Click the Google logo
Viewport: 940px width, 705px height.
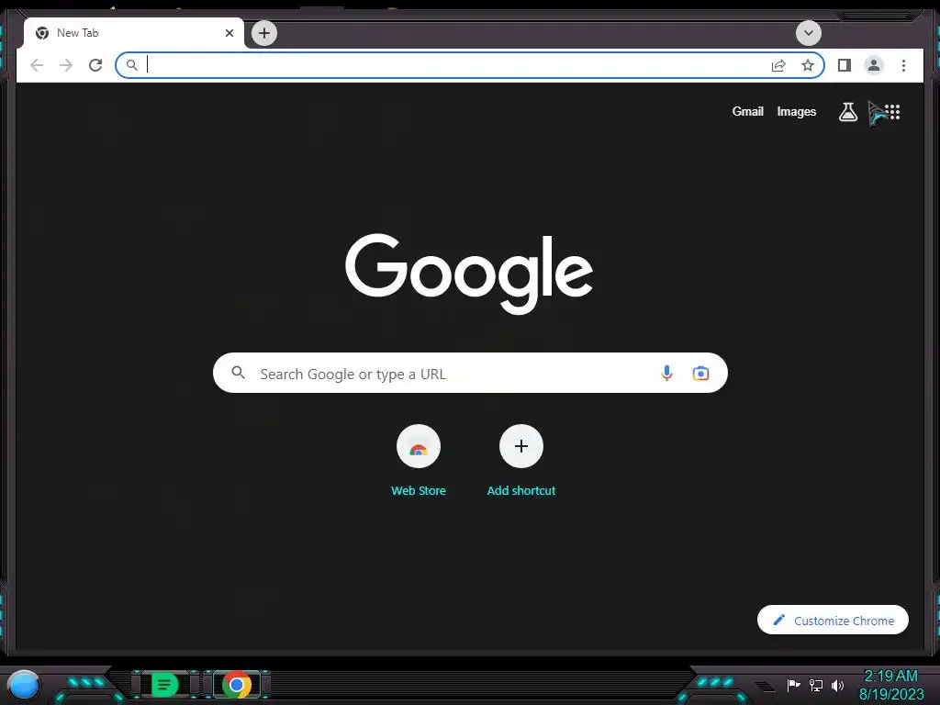click(469, 274)
